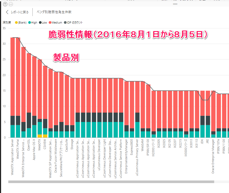Click the WebOTX SIP Application Server bar
Viewport: 229px width, 193px height.
pos(51,103)
